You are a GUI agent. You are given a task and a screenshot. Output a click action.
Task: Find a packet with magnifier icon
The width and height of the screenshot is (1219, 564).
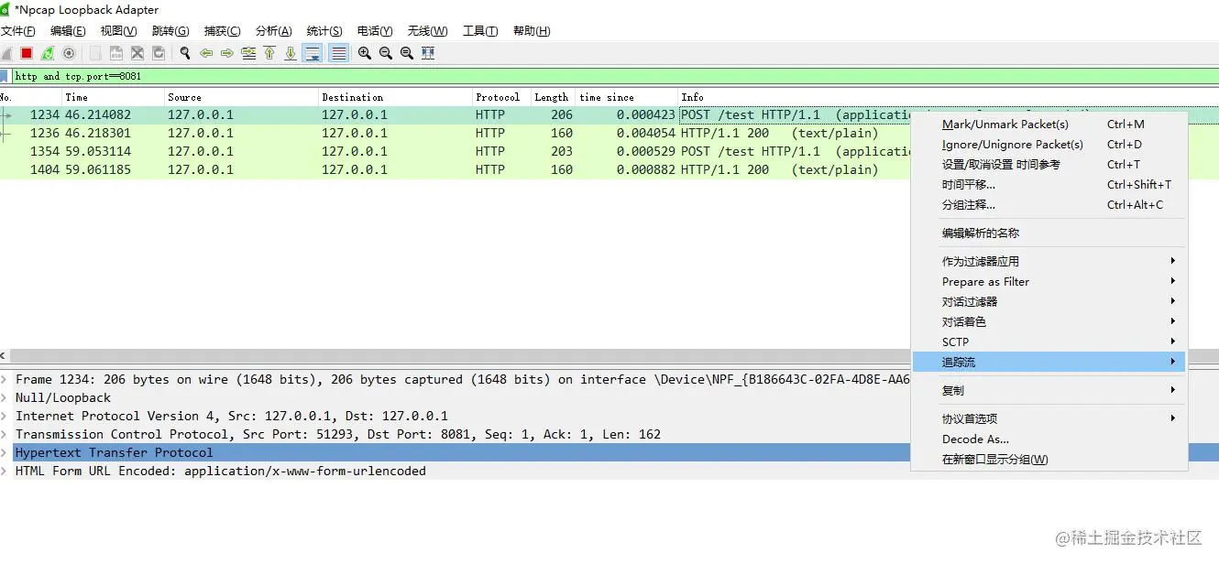coord(185,53)
